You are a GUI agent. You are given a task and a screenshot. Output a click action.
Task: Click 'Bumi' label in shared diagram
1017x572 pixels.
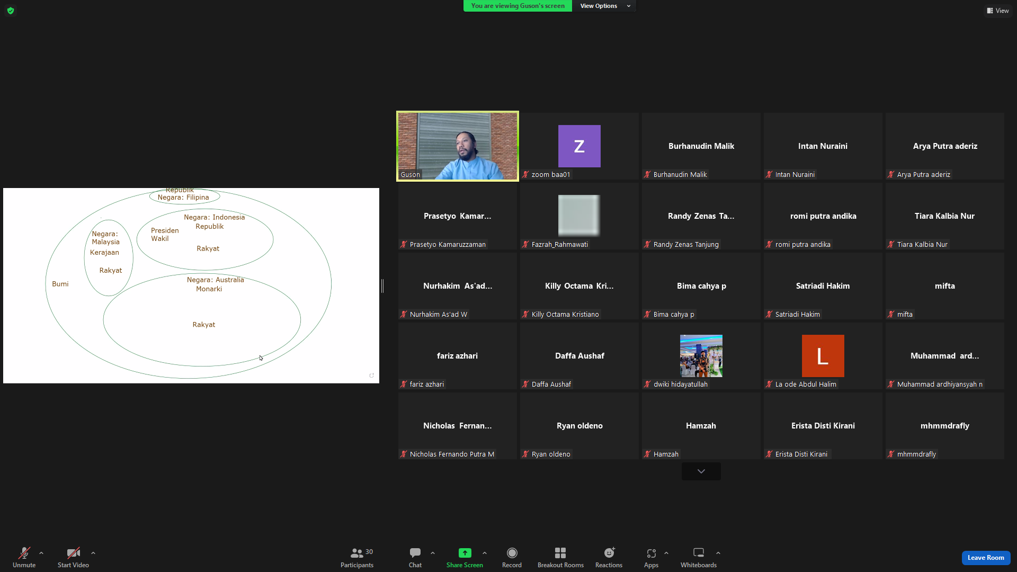pos(60,284)
